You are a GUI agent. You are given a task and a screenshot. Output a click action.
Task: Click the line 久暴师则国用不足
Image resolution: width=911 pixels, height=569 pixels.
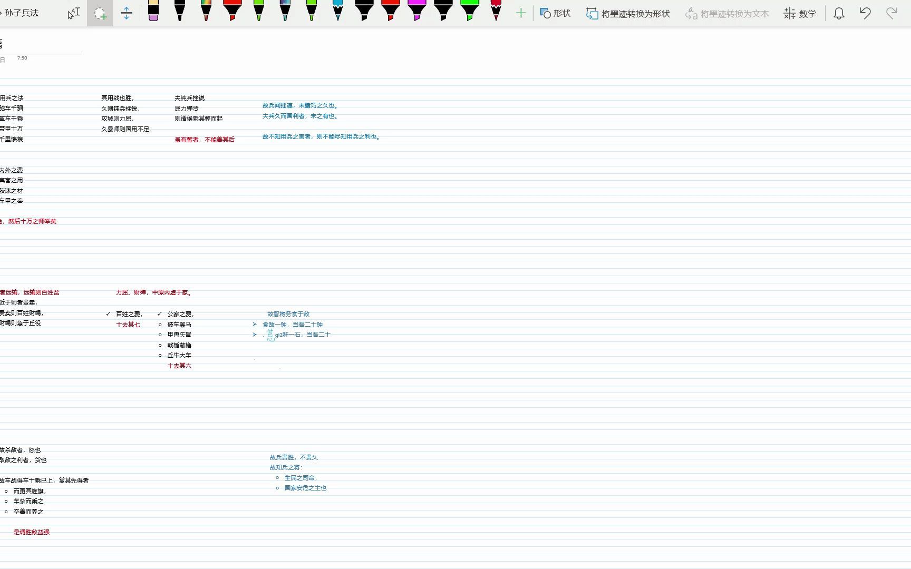(x=127, y=129)
